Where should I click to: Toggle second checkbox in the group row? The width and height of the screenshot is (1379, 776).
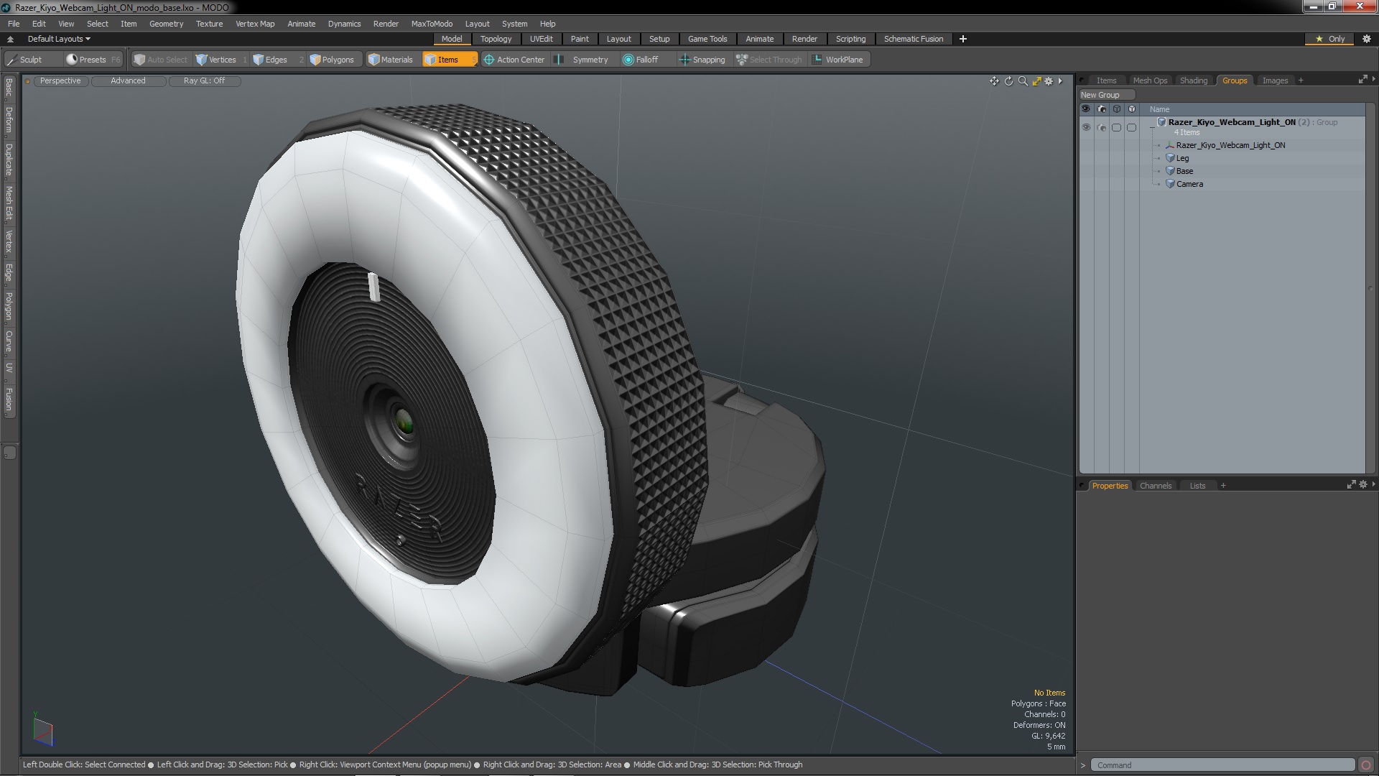click(1131, 127)
